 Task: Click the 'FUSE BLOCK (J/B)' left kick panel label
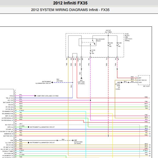pyautogui.click(x=128, y=37)
